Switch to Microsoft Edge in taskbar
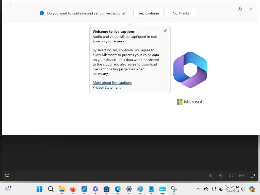This screenshot has height=195, width=260. [x=118, y=189]
